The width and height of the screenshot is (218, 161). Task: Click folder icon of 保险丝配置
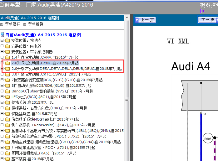(7, 114)
